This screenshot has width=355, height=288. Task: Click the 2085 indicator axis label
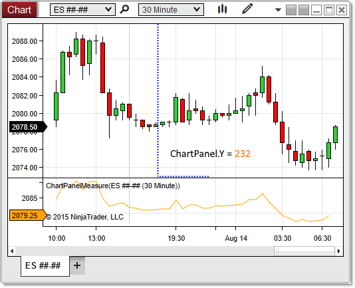29,198
